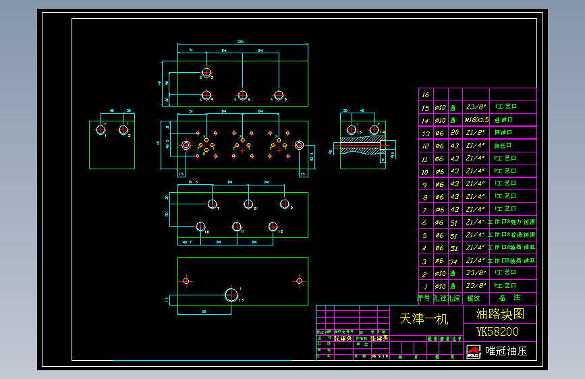585x379 pixels.
Task: Select the remark text in row 6
Action: click(511, 222)
